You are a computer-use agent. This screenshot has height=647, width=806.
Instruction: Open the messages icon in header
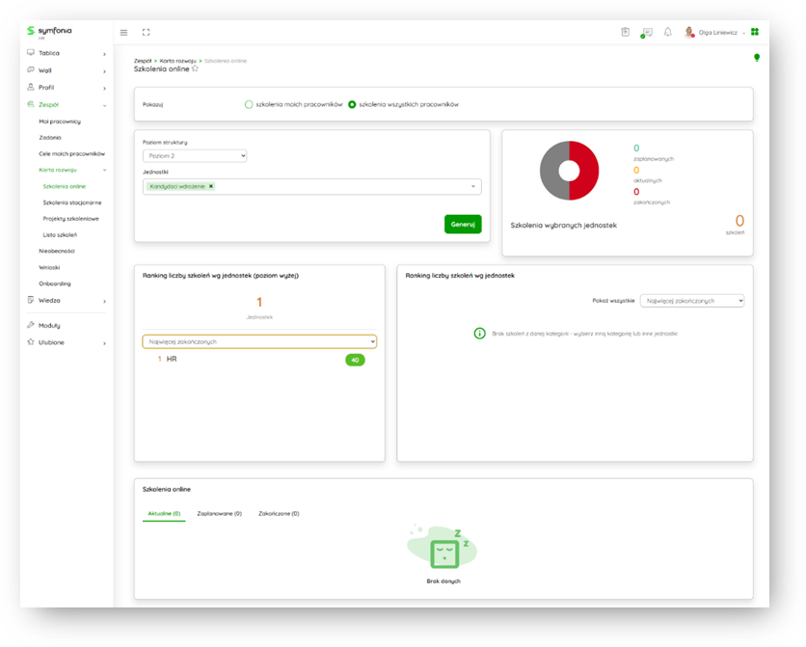tap(647, 32)
